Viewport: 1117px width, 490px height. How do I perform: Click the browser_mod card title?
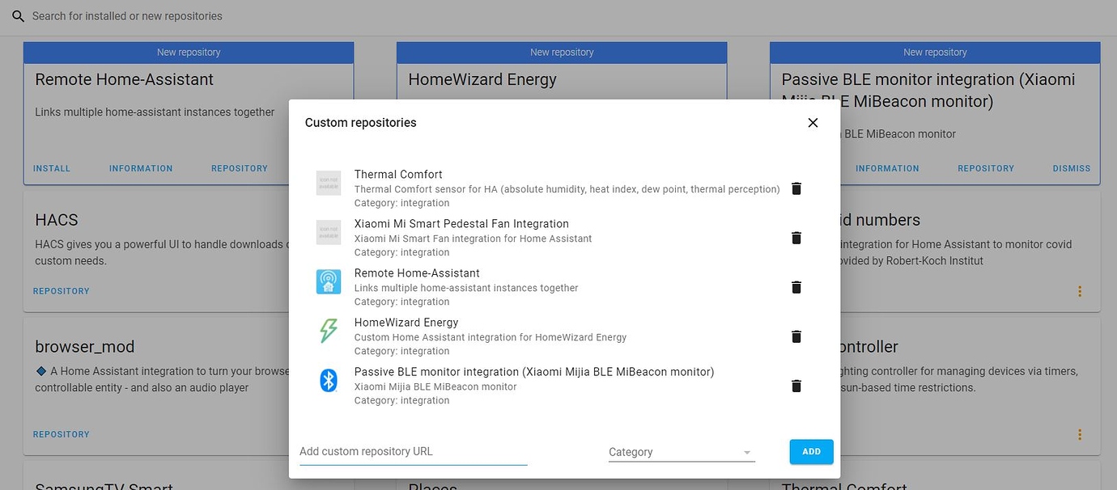tap(85, 347)
